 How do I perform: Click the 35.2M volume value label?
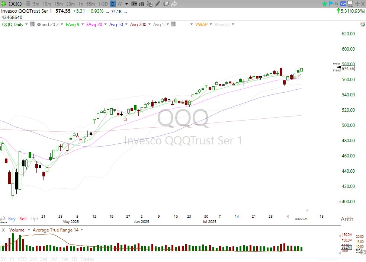(x=346, y=247)
